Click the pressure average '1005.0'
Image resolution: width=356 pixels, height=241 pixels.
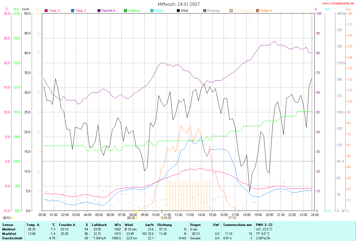point(116,238)
